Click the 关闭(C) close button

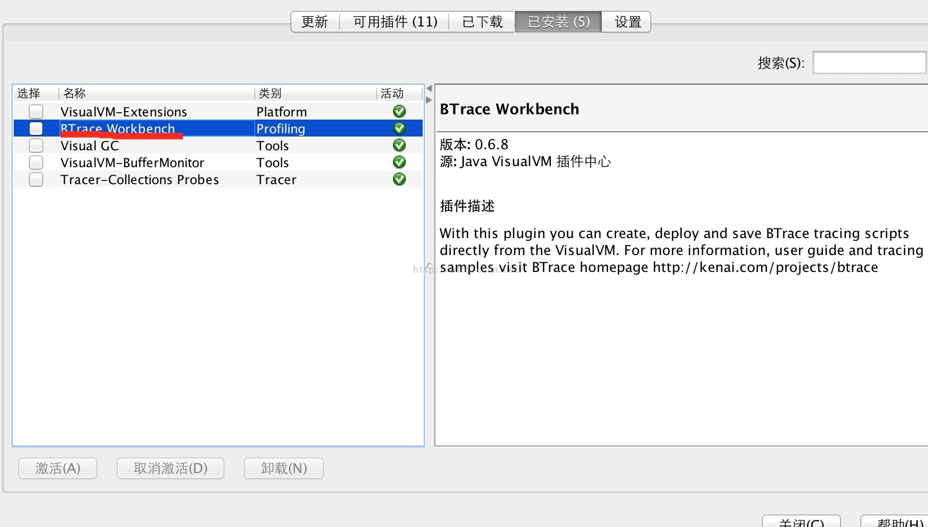[801, 521]
